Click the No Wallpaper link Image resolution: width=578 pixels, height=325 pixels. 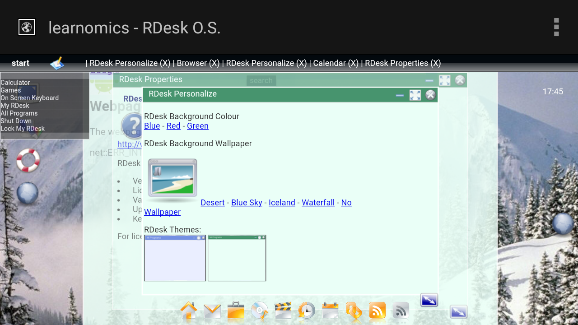(x=248, y=207)
